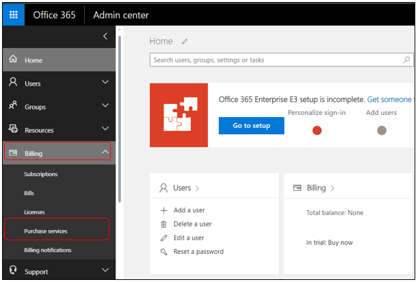The image size is (418, 282).
Task: Click Delete a user link
Action: pos(192,224)
